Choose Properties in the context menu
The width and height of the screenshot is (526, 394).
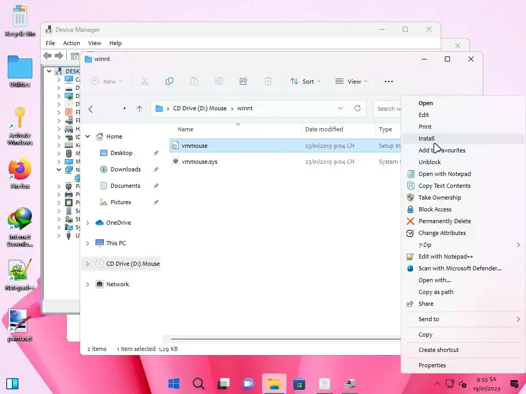tap(463, 365)
